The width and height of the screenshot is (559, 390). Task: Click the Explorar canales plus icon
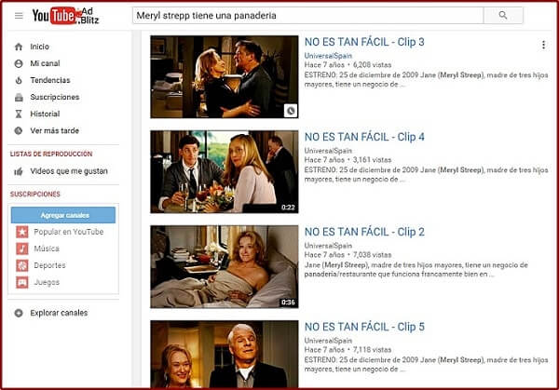[19, 313]
